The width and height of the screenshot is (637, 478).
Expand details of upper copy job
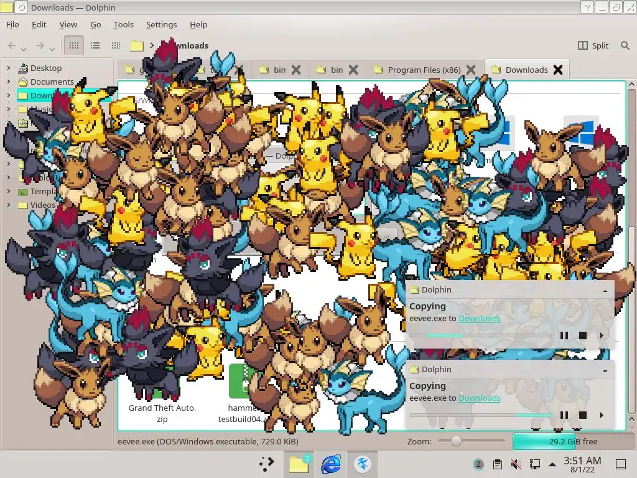click(x=602, y=335)
